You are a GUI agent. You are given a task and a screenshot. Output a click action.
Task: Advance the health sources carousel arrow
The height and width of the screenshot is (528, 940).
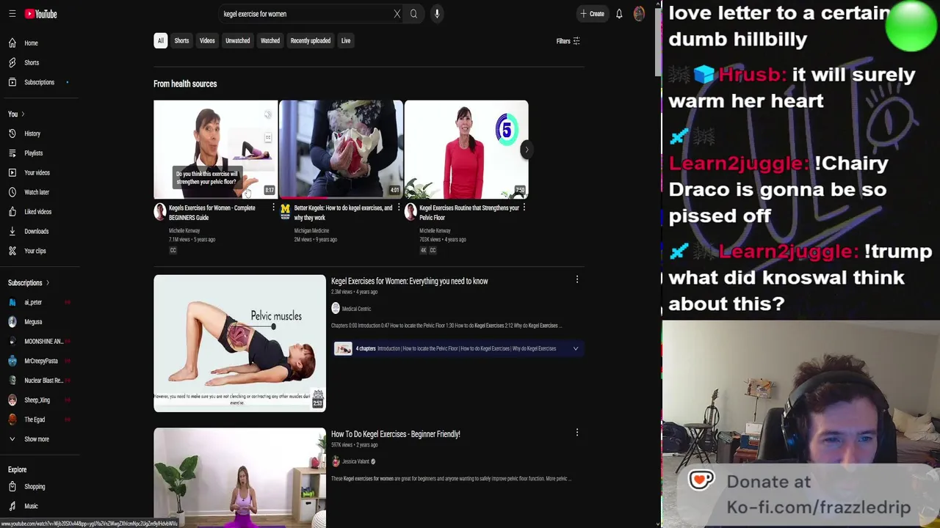pos(526,150)
